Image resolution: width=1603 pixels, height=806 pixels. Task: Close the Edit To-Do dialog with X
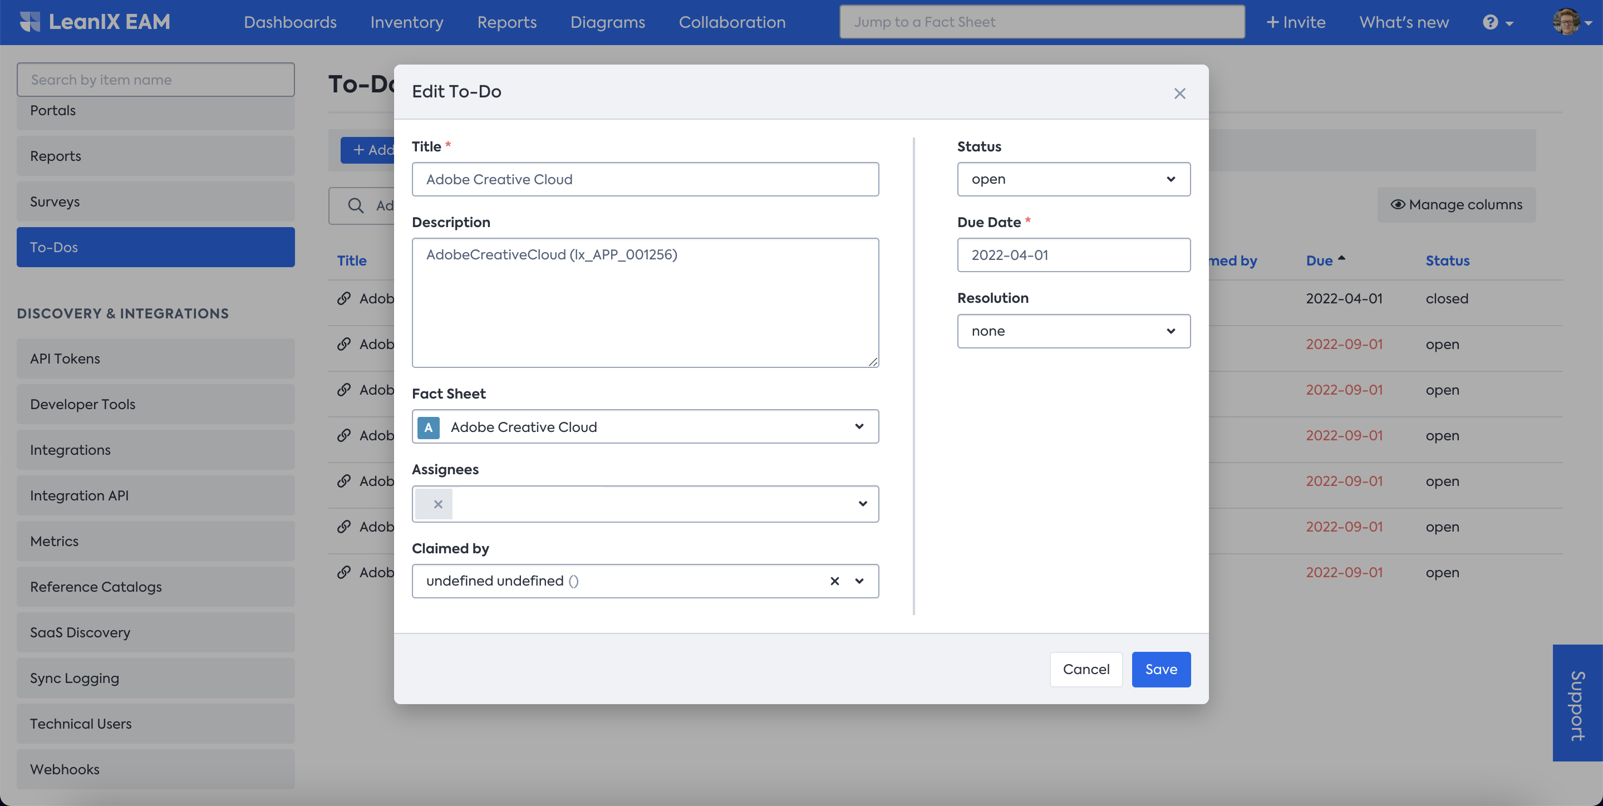[1179, 94]
